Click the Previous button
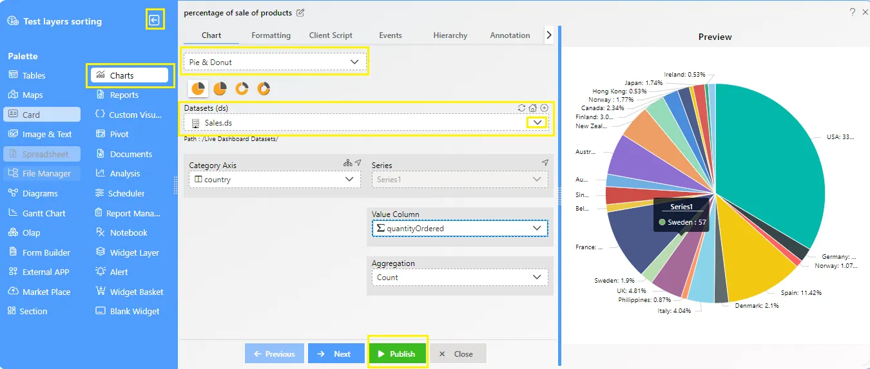Viewport: 870px width, 369px height. coord(275,354)
